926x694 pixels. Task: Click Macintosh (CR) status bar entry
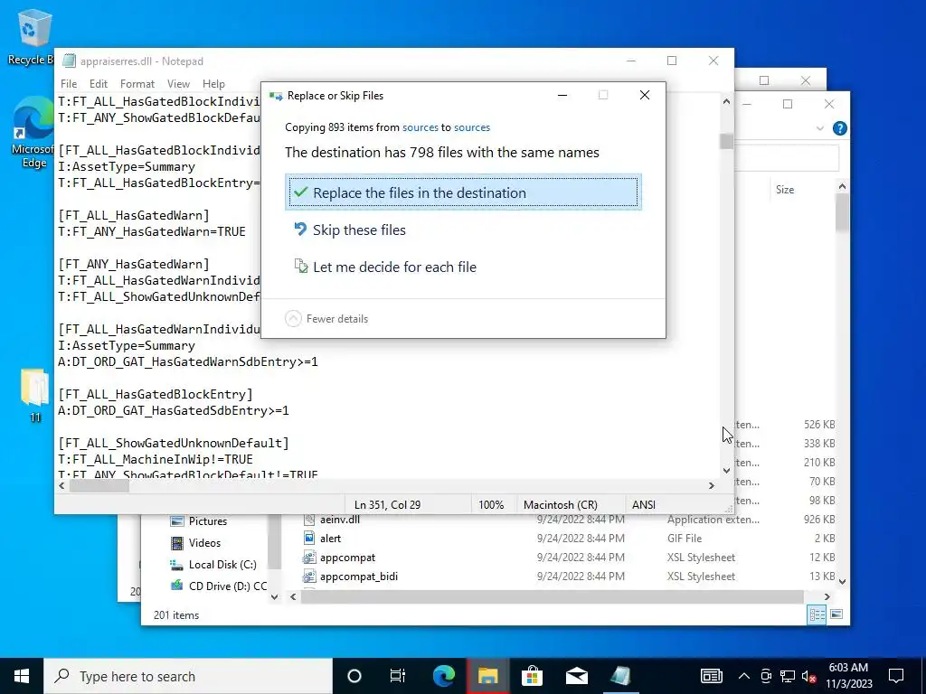pos(561,505)
